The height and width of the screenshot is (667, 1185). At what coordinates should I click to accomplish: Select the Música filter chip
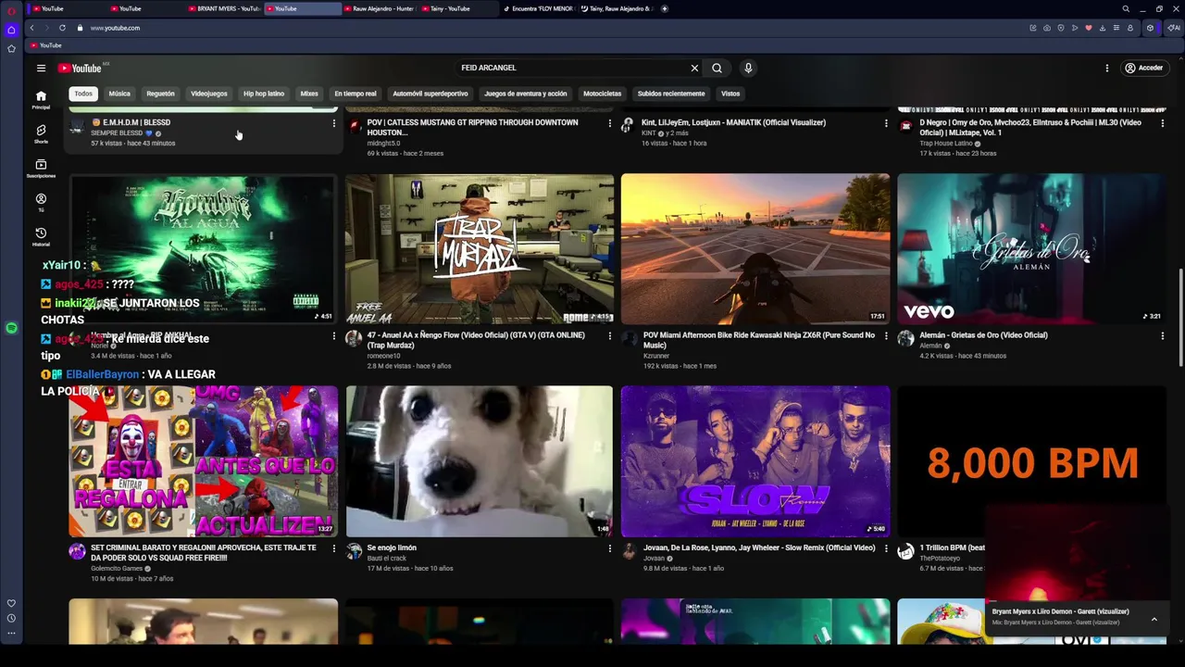[x=119, y=94]
